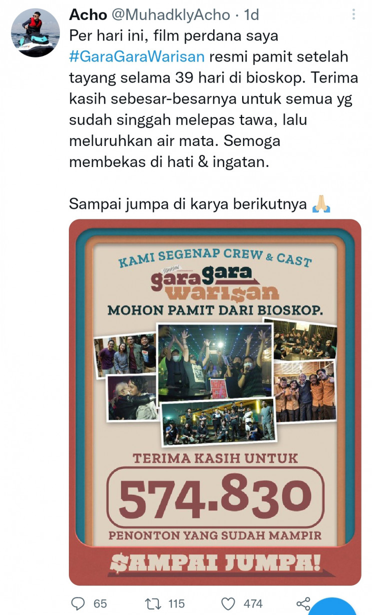Tap the SAMPAI JUMPA! banner on poster
This screenshot has height=615, width=372.
point(215,561)
